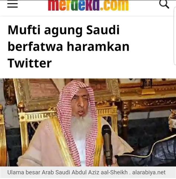Viewport: 176px width, 179px height.
Task: Click the ".com" part of the logo
Action: [x=114, y=5]
